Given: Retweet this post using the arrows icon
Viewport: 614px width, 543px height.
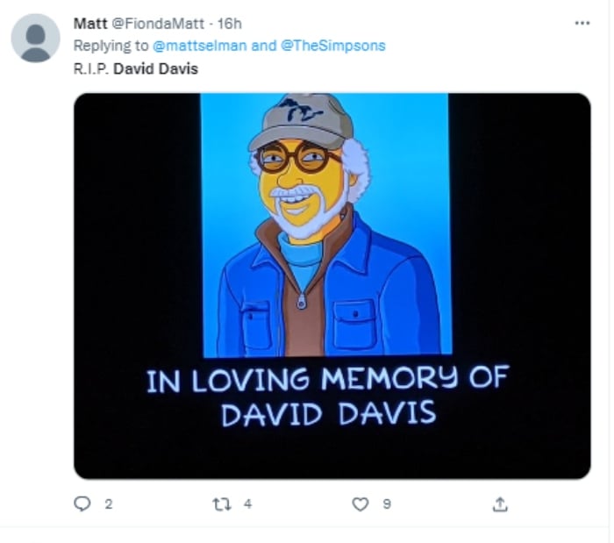Looking at the screenshot, I should click(x=222, y=504).
